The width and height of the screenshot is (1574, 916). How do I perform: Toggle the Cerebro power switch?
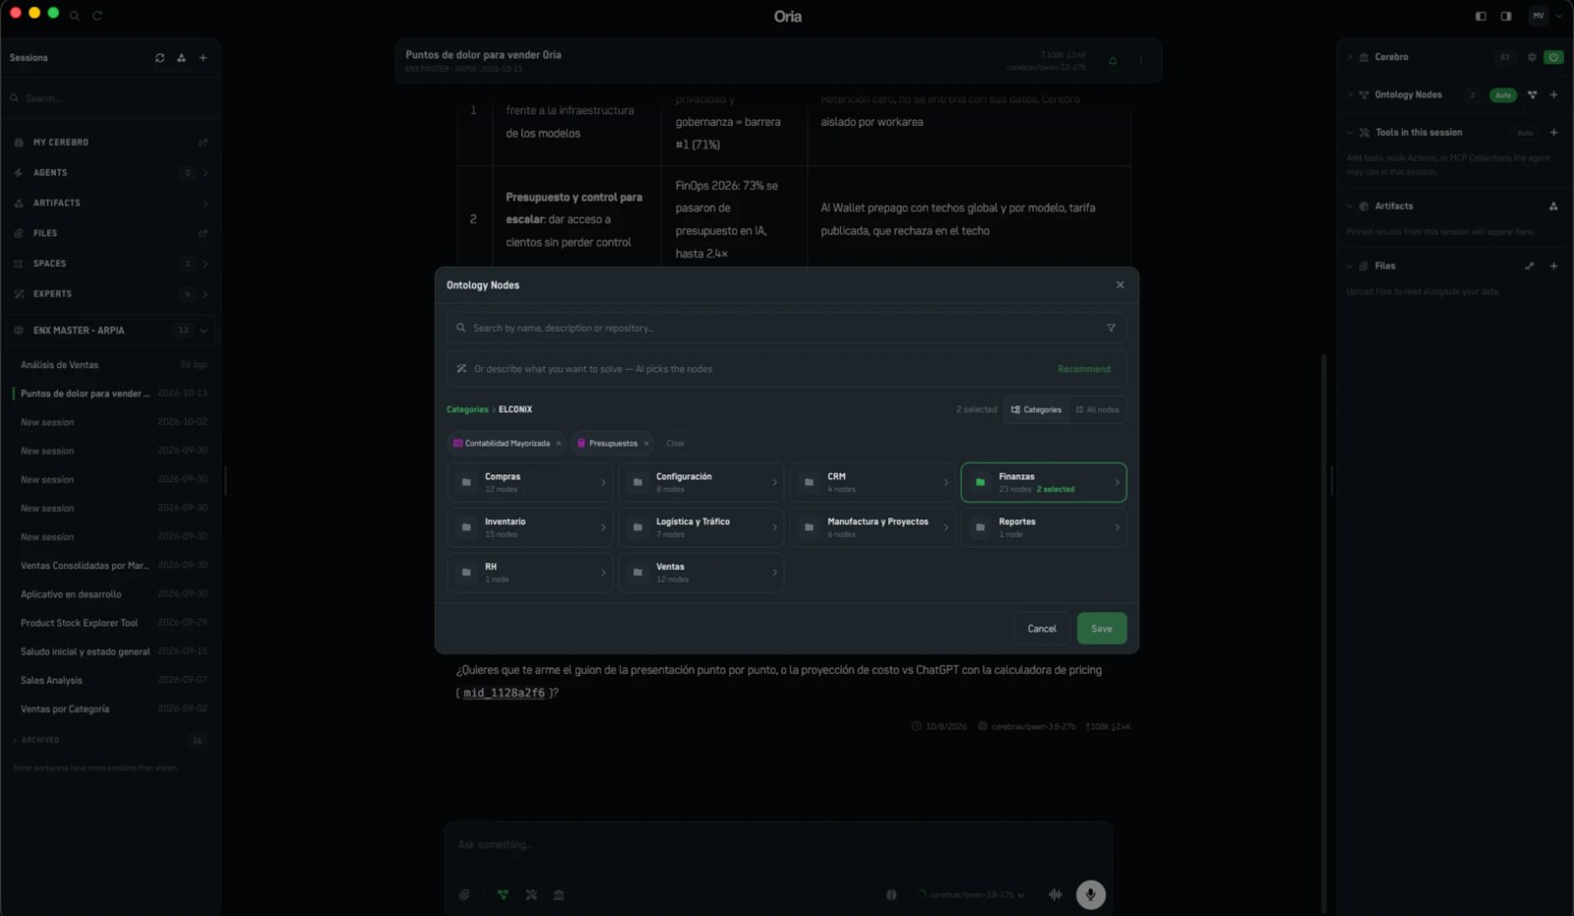tap(1553, 57)
